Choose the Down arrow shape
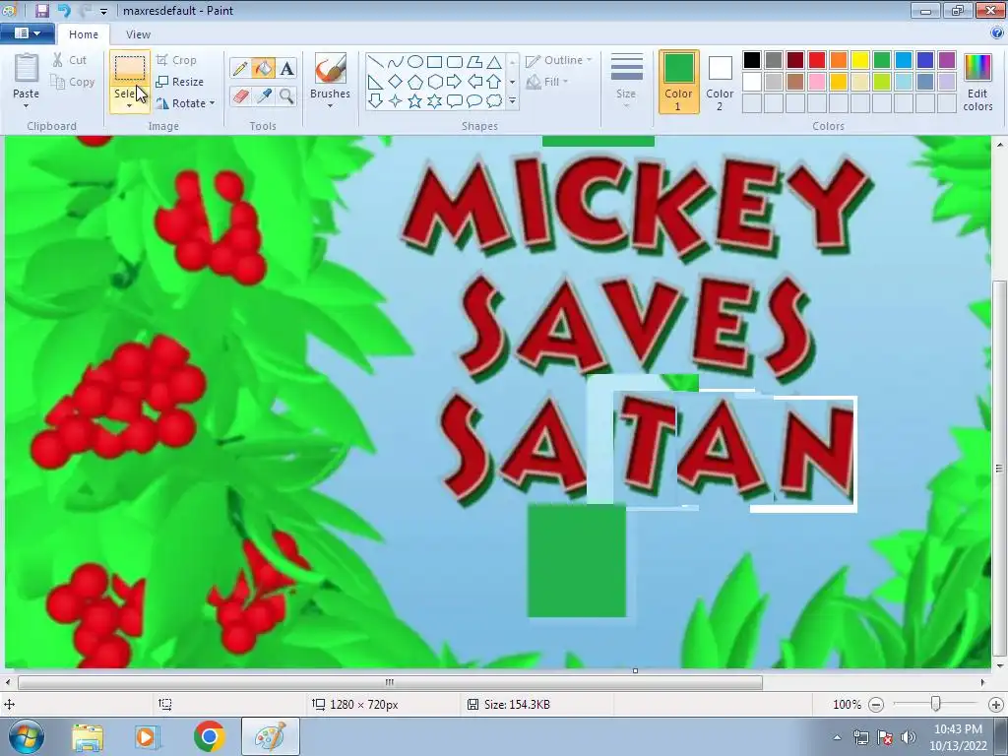The height and width of the screenshot is (756, 1008). [x=376, y=101]
